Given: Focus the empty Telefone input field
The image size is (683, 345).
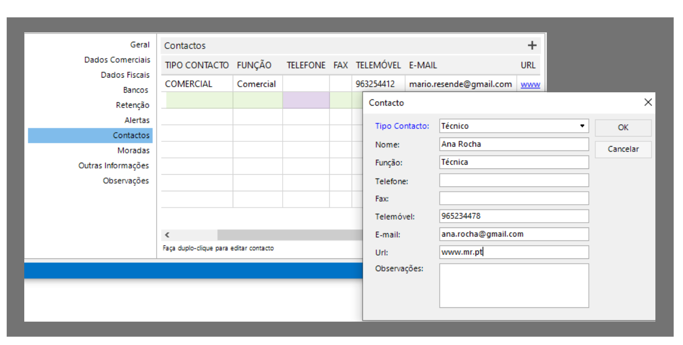Looking at the screenshot, I should [x=514, y=180].
